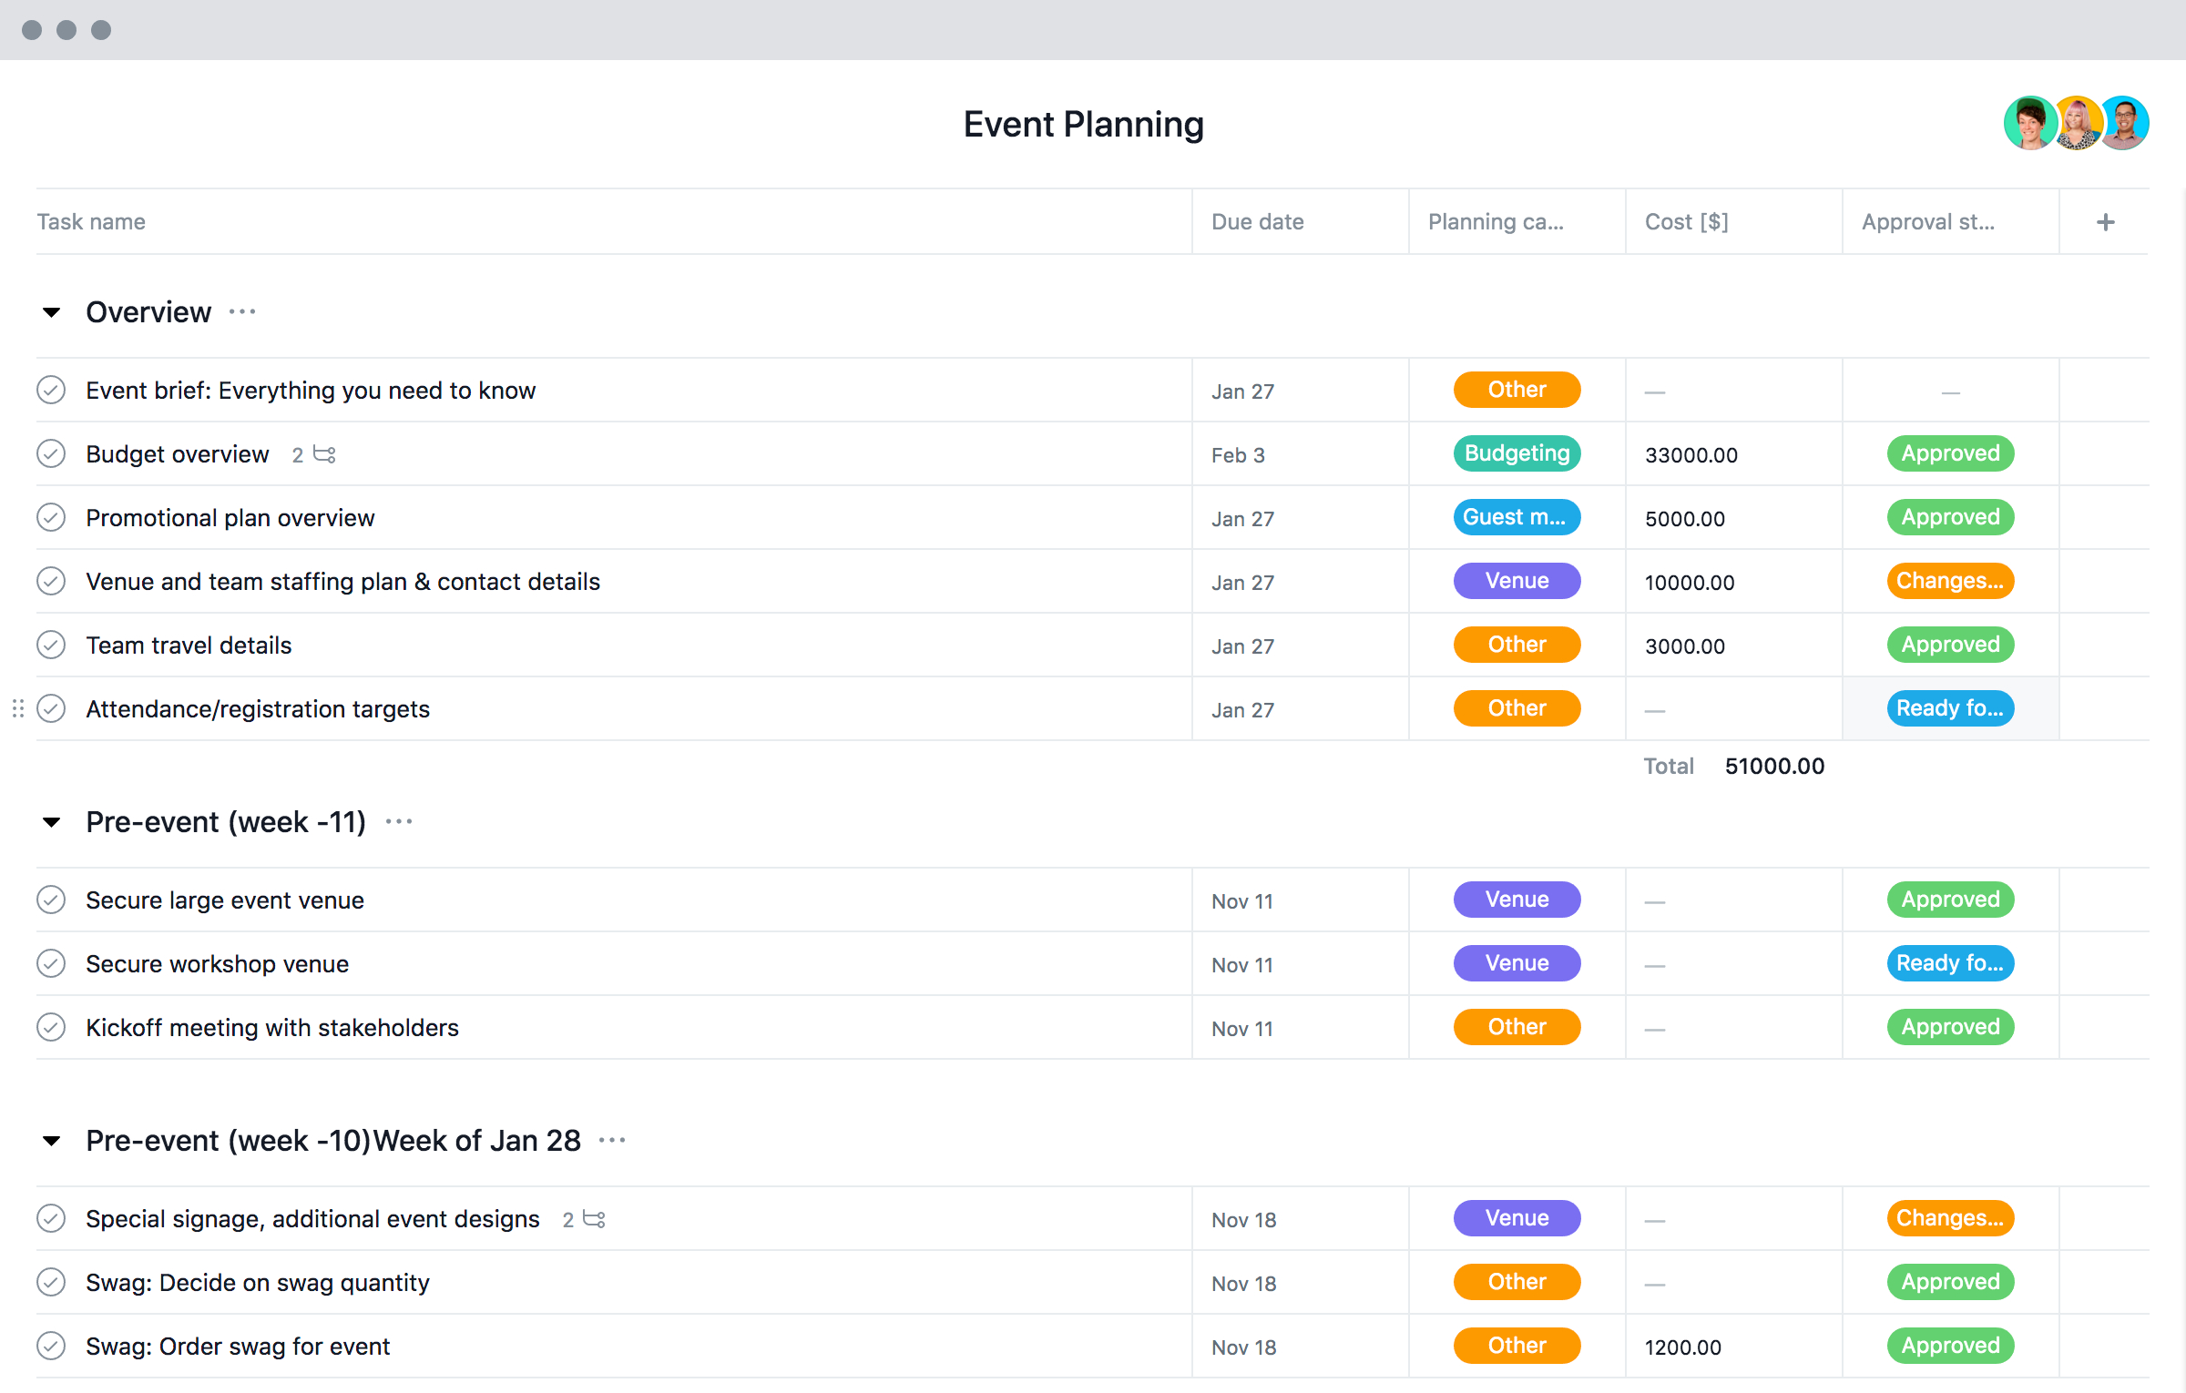This screenshot has height=1393, width=2186.
Task: Collapse the Pre-event week -10 section
Action: (x=56, y=1142)
